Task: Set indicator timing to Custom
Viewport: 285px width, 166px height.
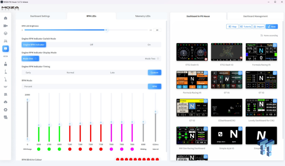Action: click(154, 73)
